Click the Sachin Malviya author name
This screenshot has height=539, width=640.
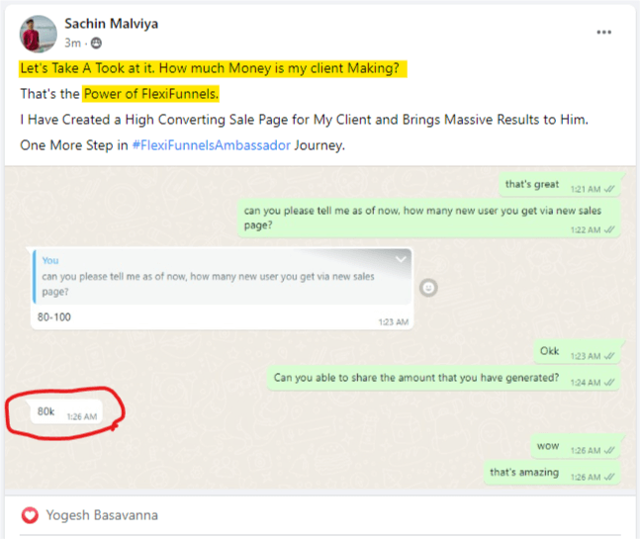[110, 23]
